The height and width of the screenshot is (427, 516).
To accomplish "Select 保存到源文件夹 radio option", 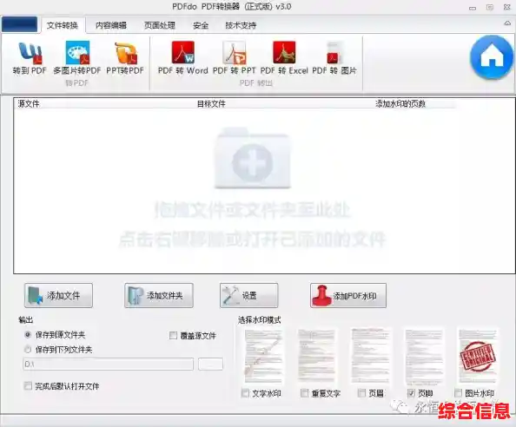I will point(28,335).
